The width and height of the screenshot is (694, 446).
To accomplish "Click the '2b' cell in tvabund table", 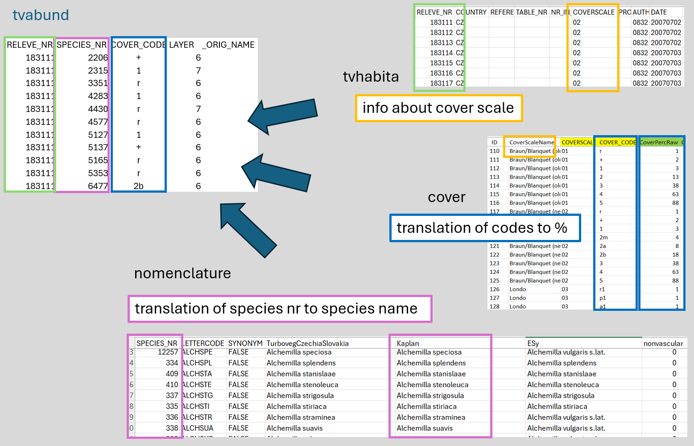I will pyautogui.click(x=138, y=186).
